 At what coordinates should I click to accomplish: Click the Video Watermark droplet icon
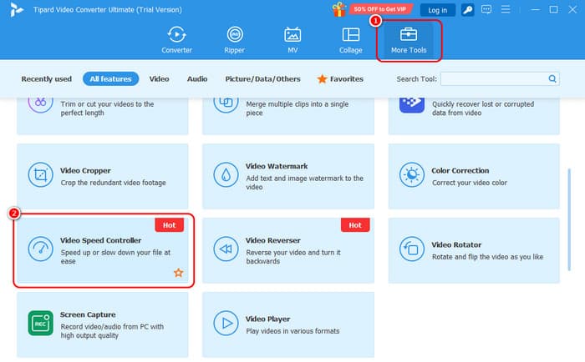(x=226, y=174)
